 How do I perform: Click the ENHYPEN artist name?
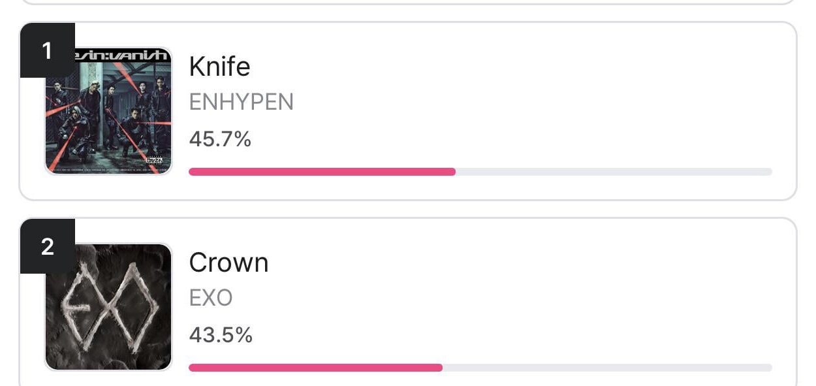click(241, 103)
